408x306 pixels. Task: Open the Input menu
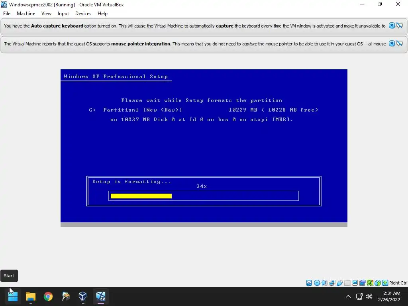(63, 14)
